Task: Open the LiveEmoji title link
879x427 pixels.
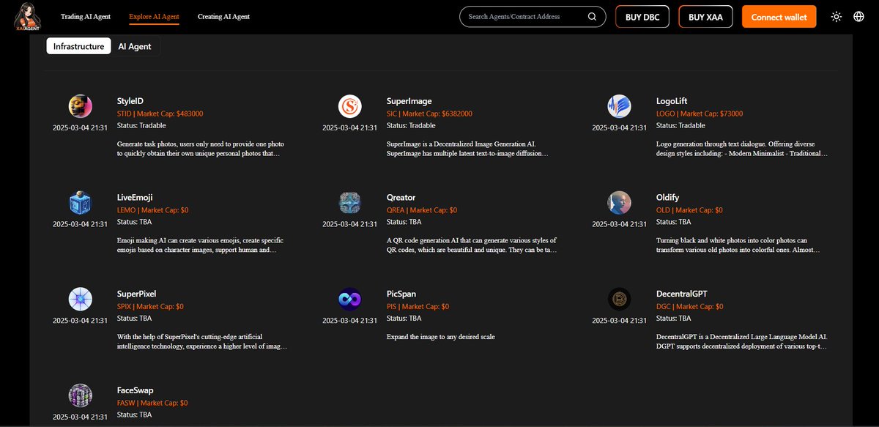Action: tap(136, 198)
